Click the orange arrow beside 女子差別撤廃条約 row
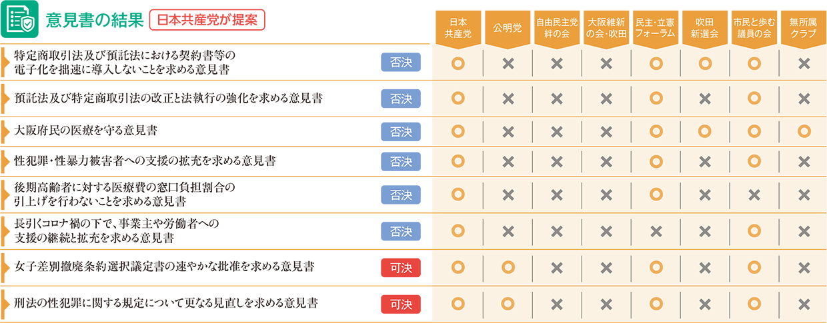The height and width of the screenshot is (323, 827). pos(6,267)
